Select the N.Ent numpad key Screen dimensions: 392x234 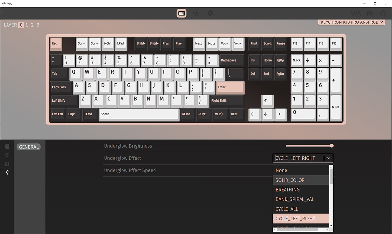336,108
